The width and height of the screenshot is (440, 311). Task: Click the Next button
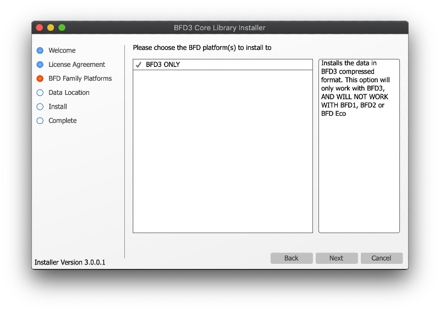pos(337,258)
